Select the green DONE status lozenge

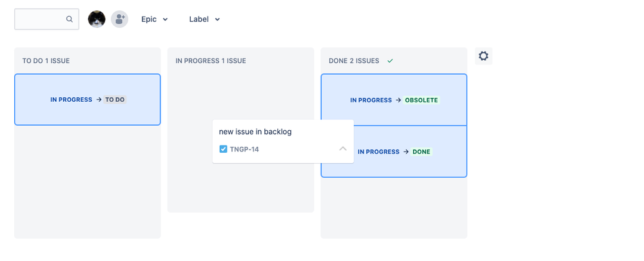(x=422, y=152)
